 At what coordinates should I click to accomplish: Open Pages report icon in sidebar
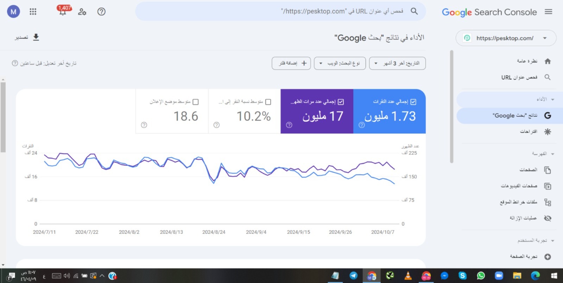click(x=548, y=170)
